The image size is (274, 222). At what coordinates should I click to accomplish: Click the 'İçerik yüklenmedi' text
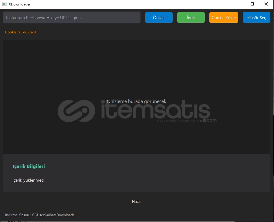(x=29, y=180)
